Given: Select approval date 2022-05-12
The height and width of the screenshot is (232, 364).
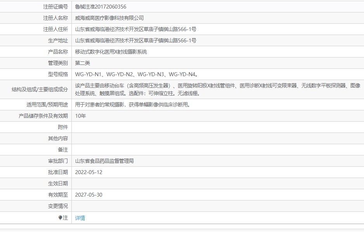Looking at the screenshot, I should click(89, 172).
